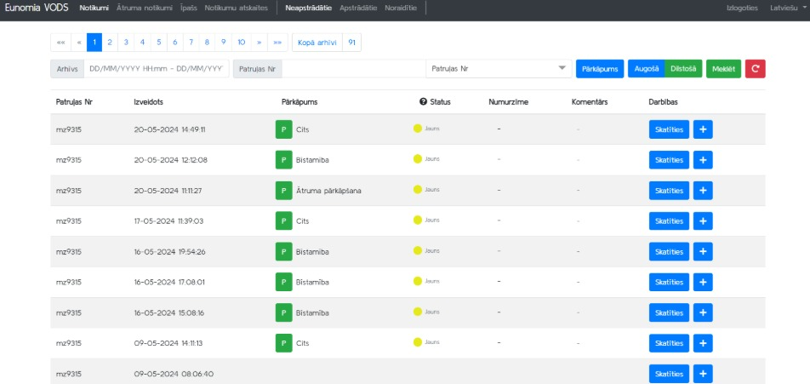
Task: Go to previous page arrow in pagination
Action: pos(79,43)
